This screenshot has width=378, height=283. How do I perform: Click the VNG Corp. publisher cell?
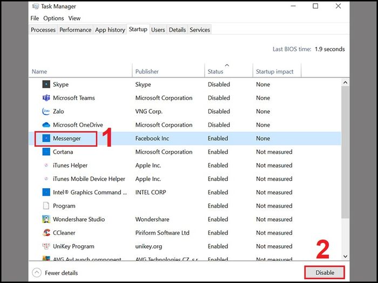pos(148,112)
